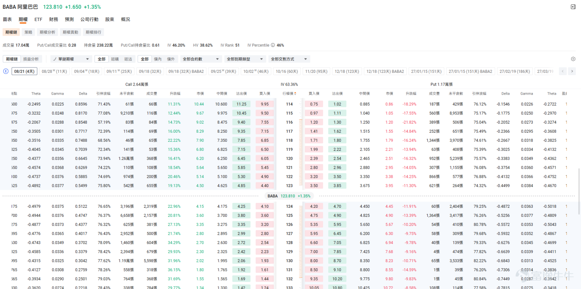Click call volume 5,598張
581x289 pixels.
click(150, 261)
